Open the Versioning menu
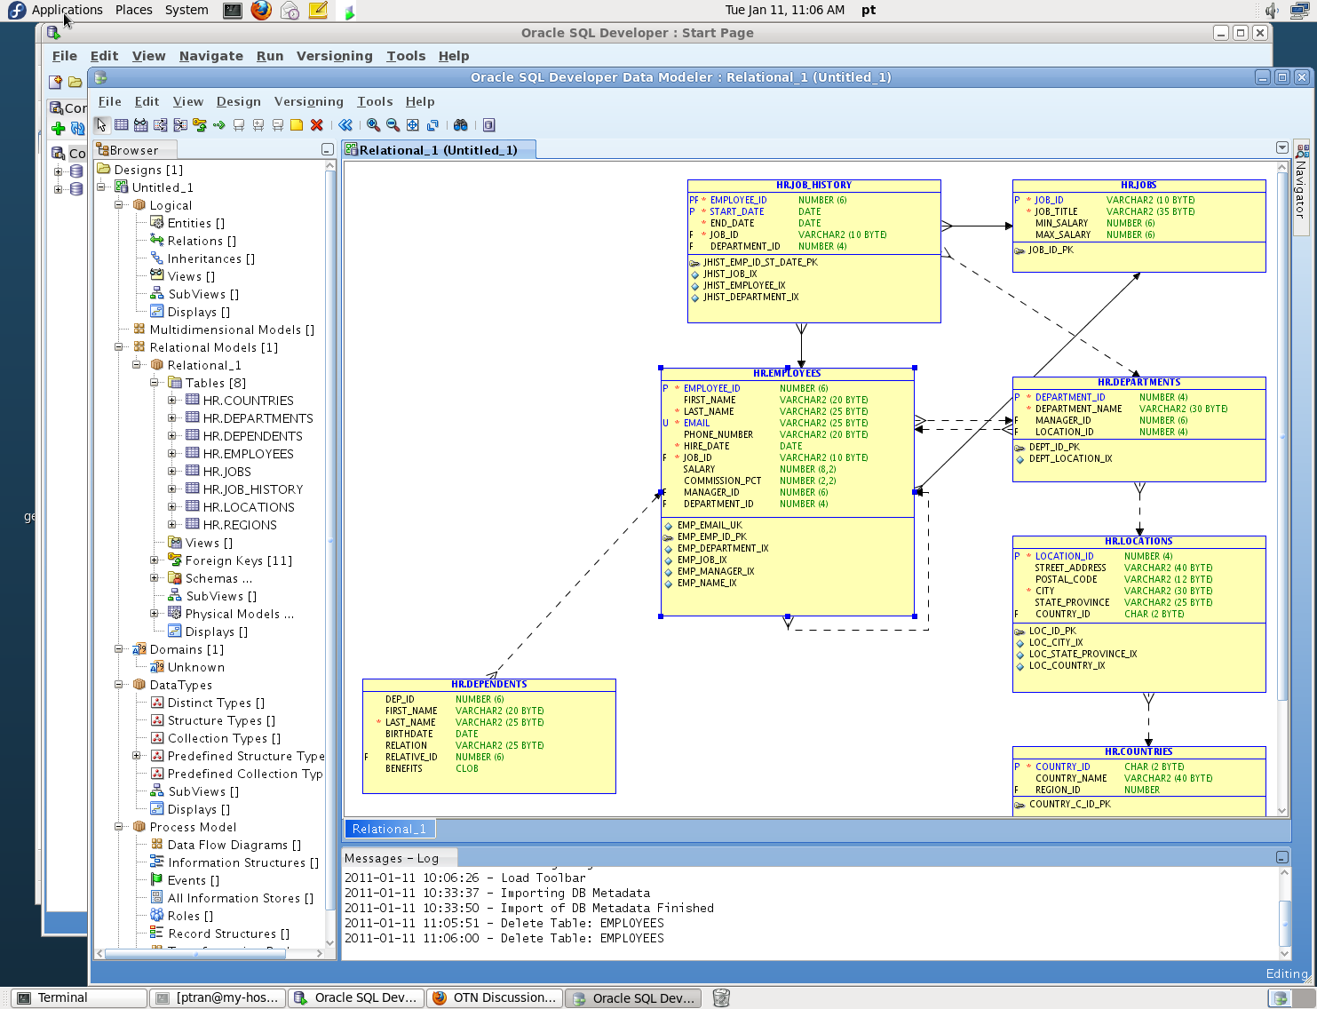 pos(308,101)
